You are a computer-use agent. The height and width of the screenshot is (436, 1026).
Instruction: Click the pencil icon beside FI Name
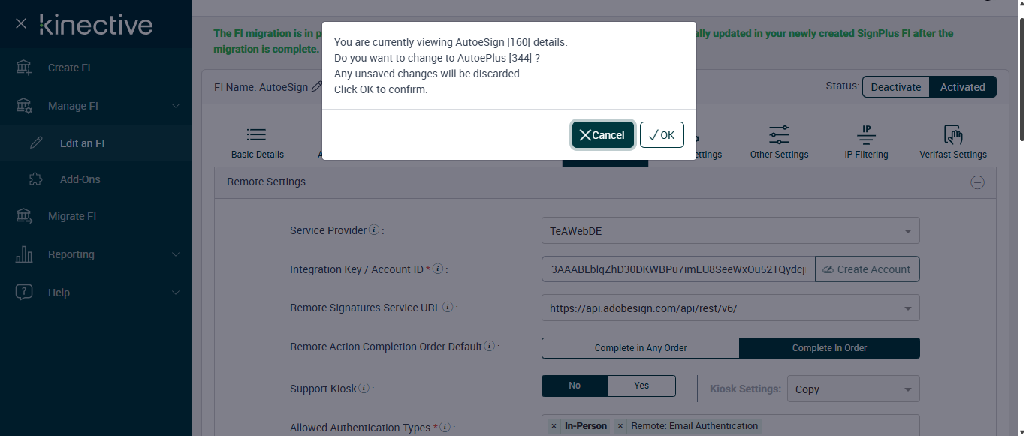(317, 87)
